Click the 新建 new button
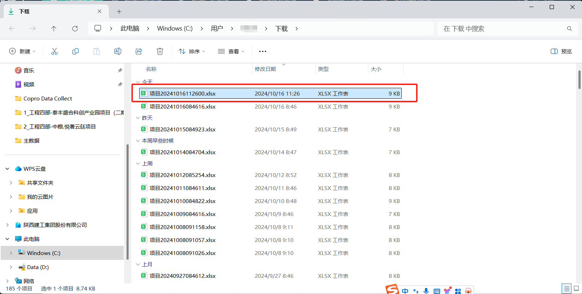The height and width of the screenshot is (294, 582). click(x=22, y=51)
